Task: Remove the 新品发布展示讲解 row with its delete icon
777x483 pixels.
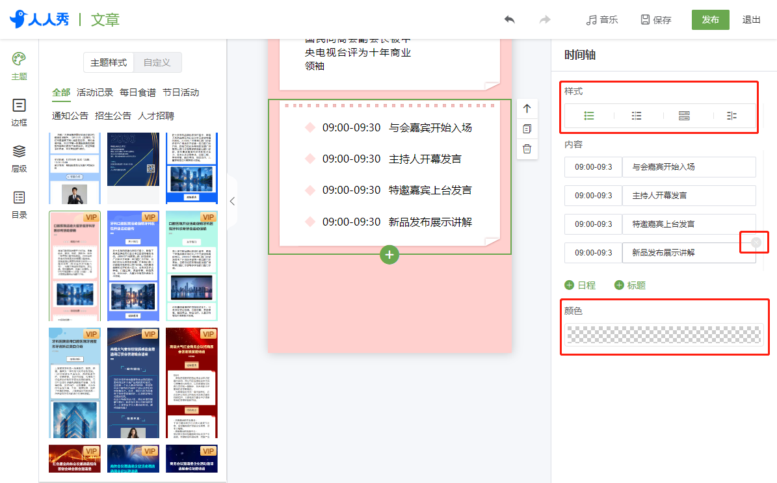Action: coord(756,242)
